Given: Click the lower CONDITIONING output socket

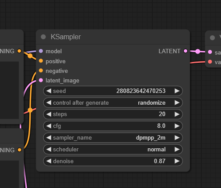Looking at the screenshot, I should (19, 150).
